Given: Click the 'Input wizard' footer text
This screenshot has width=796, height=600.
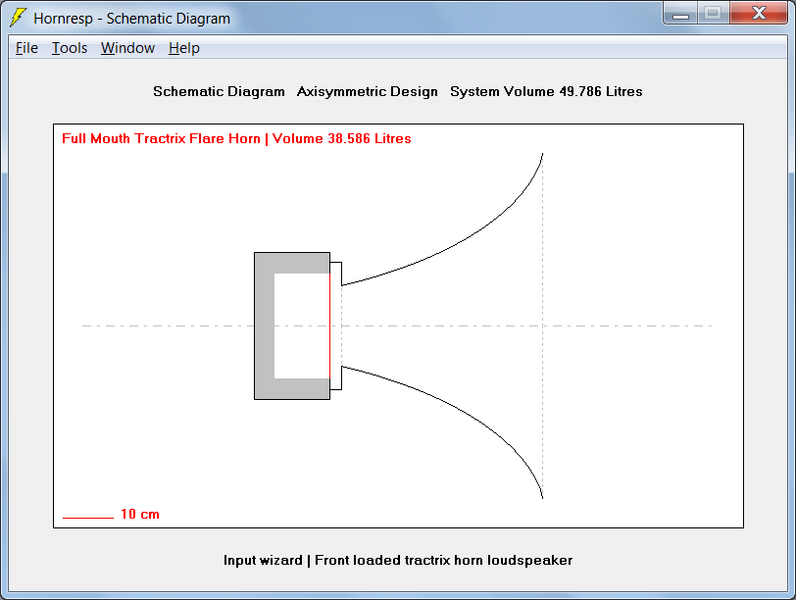Looking at the screenshot, I should point(263,561).
